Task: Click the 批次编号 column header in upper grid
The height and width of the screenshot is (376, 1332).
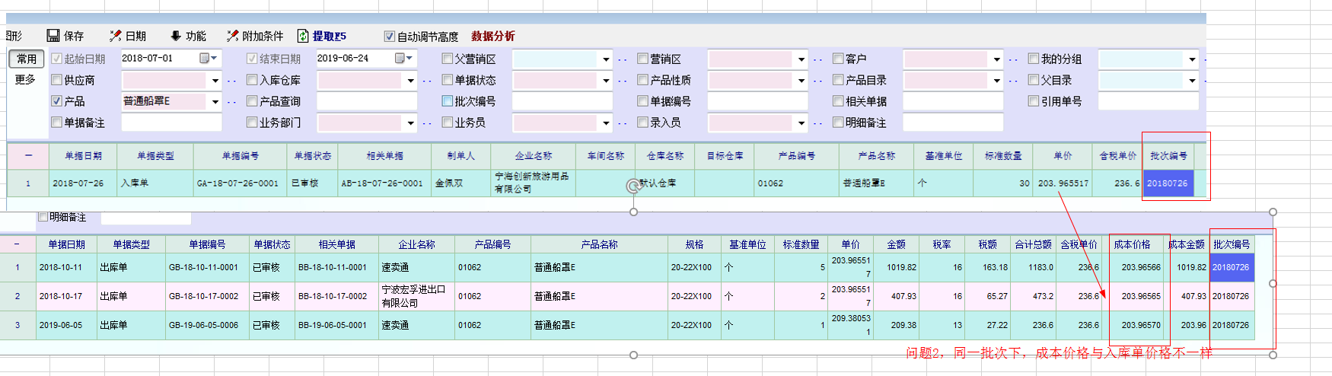Action: (x=1168, y=155)
